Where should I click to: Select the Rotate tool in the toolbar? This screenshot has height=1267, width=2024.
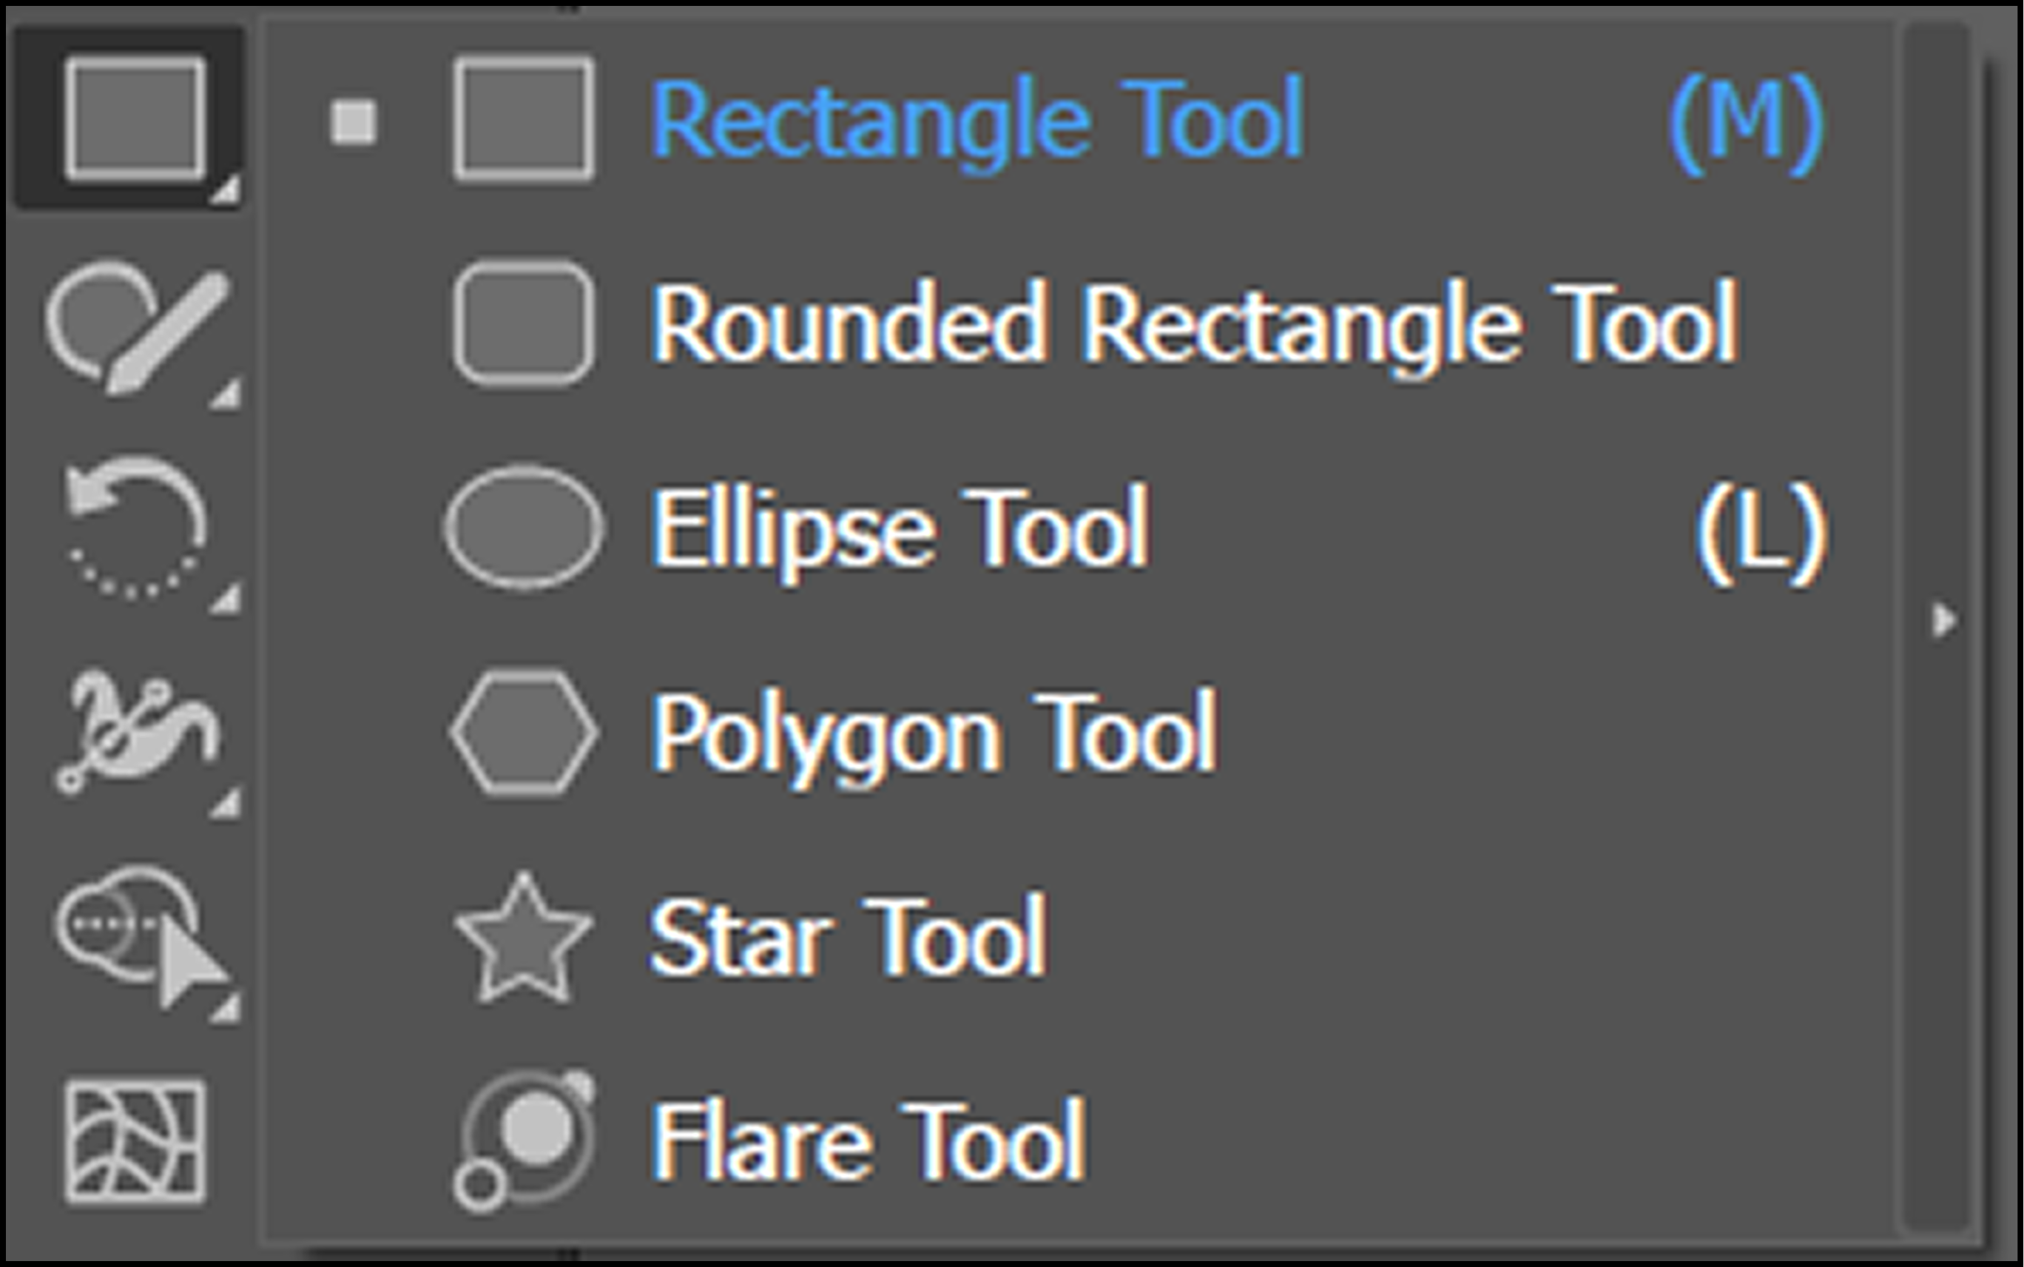click(135, 528)
